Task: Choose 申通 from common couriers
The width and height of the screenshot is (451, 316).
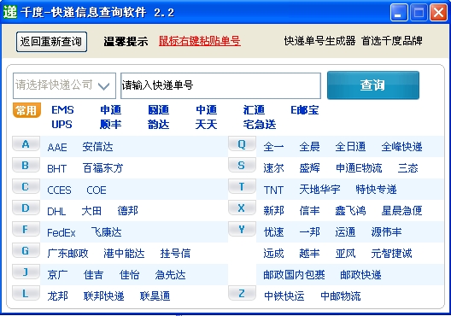Action: pyautogui.click(x=111, y=110)
